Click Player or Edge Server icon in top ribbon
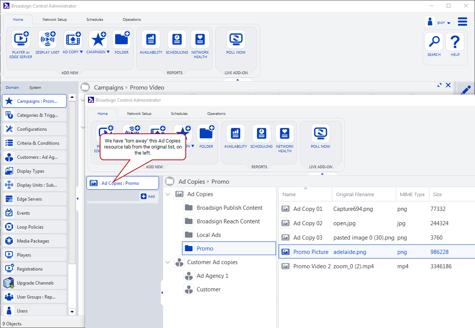Image resolution: width=475 pixels, height=328 pixels. [21, 39]
